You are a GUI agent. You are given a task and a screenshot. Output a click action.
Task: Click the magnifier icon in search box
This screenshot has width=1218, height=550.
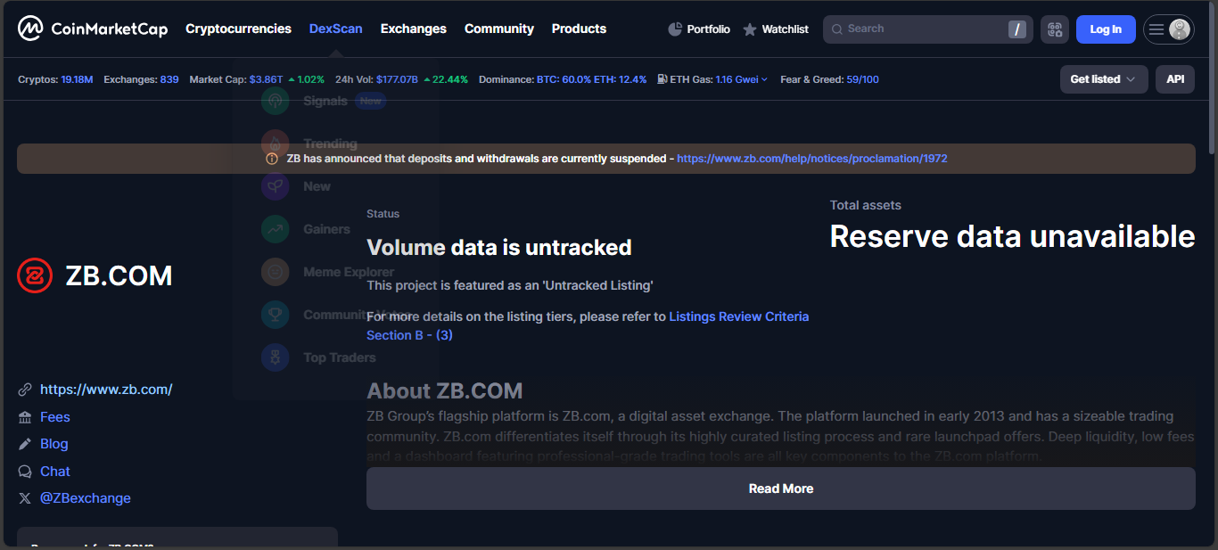pos(836,29)
